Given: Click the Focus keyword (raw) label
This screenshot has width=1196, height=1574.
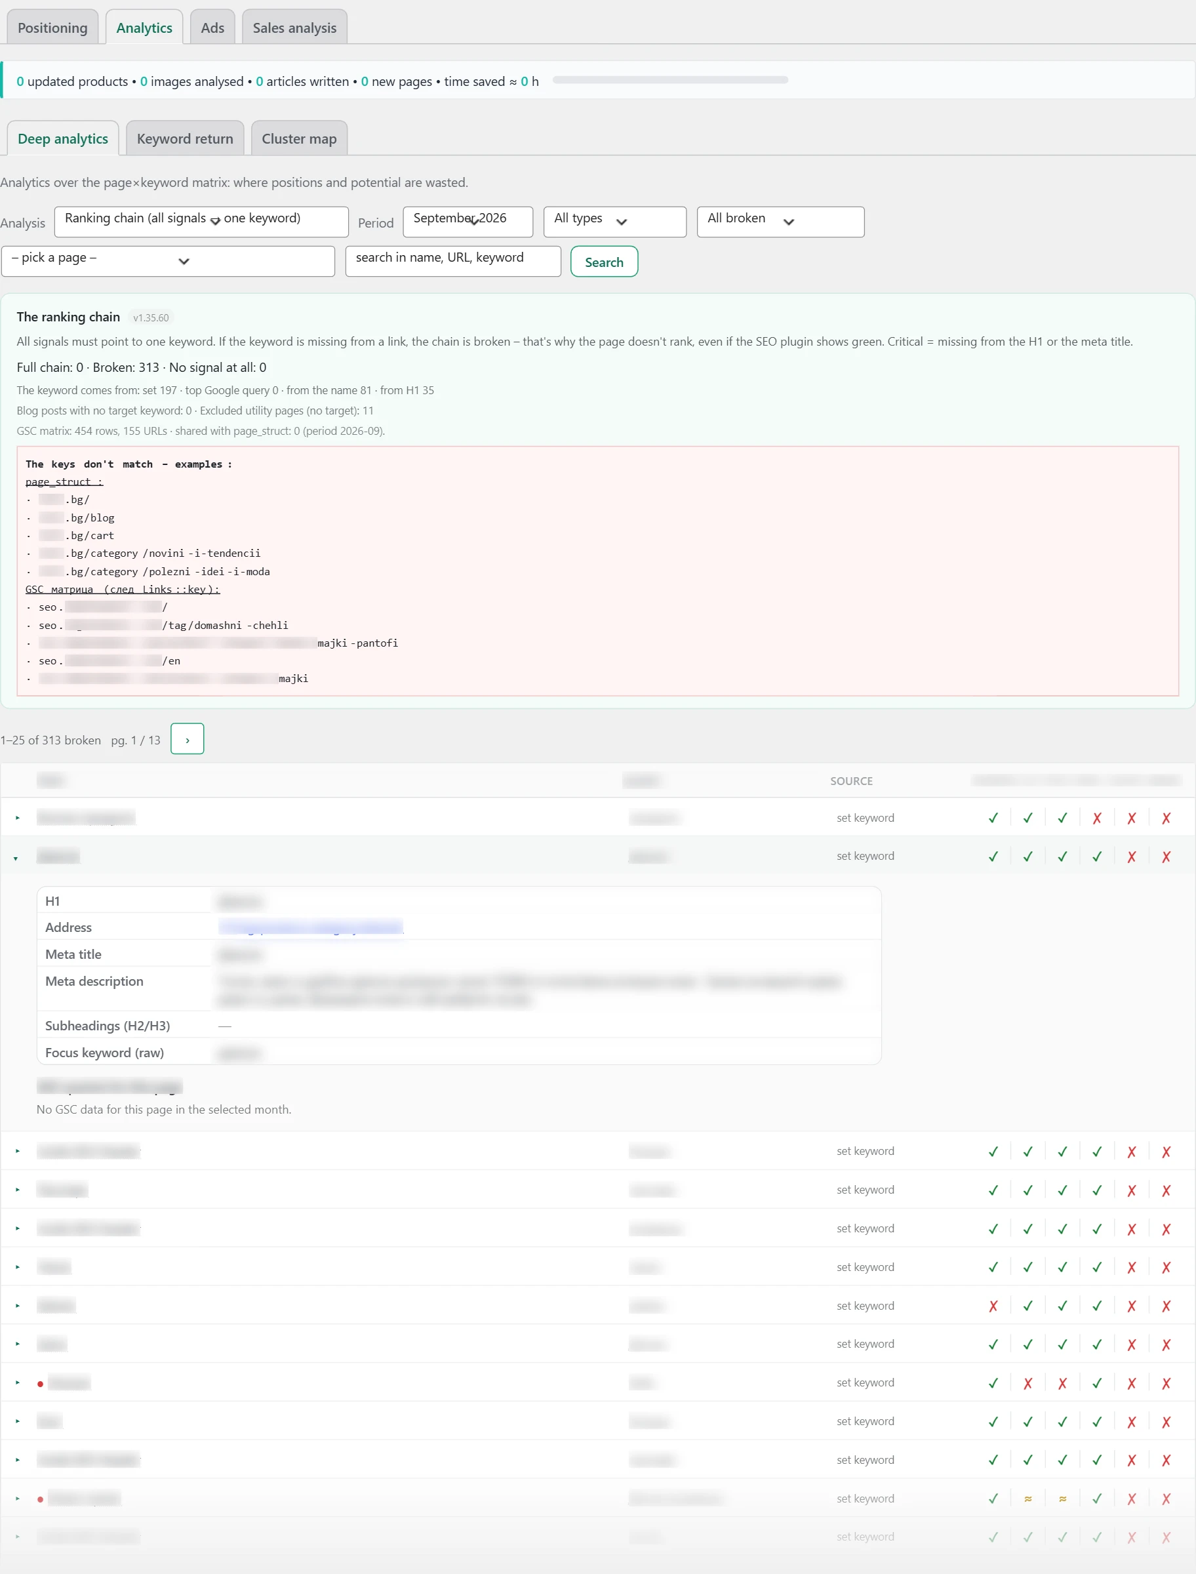Looking at the screenshot, I should click(105, 1052).
